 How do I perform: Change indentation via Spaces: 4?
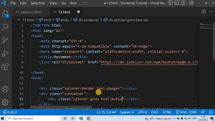[x=127, y=112]
